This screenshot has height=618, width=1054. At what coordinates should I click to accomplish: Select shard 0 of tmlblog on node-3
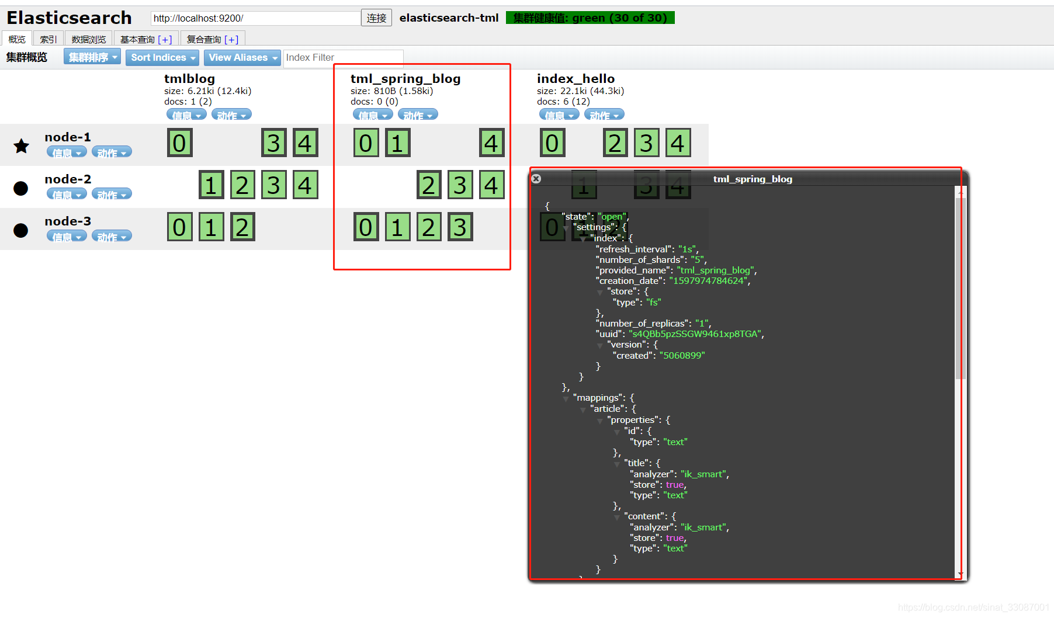coord(180,227)
